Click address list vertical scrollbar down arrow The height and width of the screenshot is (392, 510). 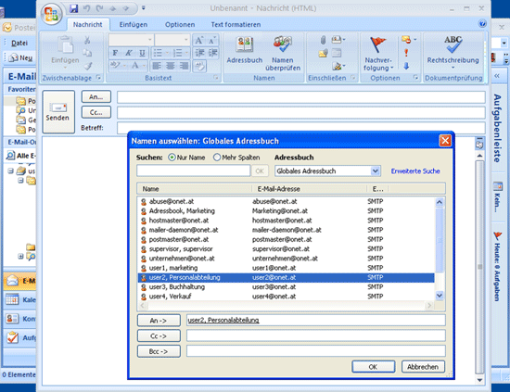(x=440, y=296)
